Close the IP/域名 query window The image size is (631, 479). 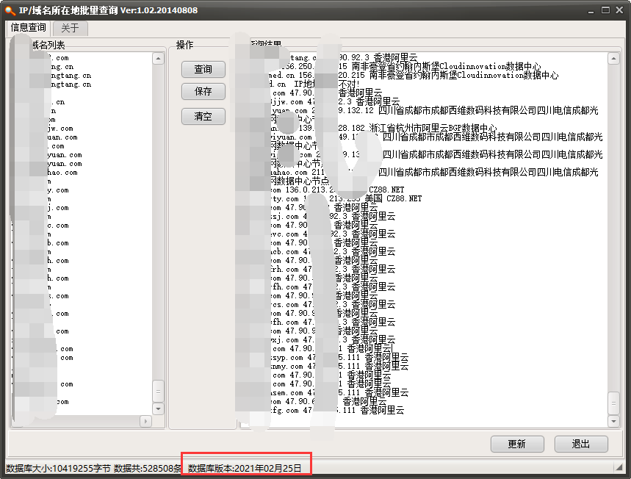click(x=620, y=10)
